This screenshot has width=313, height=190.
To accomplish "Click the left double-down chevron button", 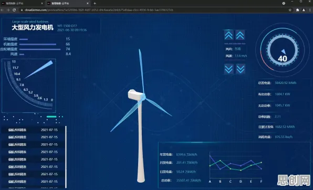I will (x=229, y=69).
